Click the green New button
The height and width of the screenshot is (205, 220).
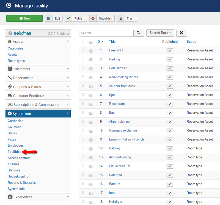click(24, 18)
